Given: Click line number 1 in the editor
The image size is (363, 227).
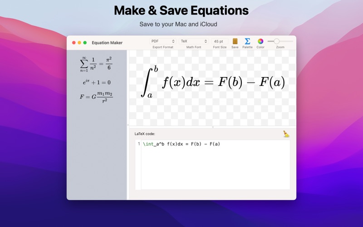Looking at the screenshot, I should coord(139,144).
